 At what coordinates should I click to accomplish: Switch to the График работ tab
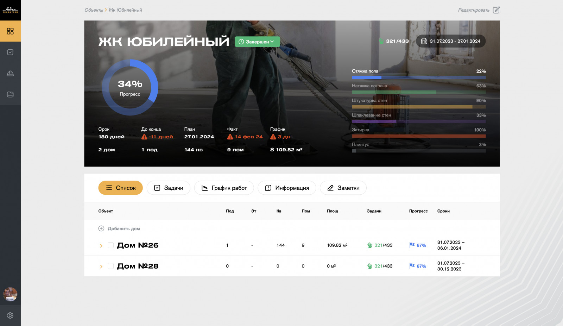pyautogui.click(x=224, y=188)
